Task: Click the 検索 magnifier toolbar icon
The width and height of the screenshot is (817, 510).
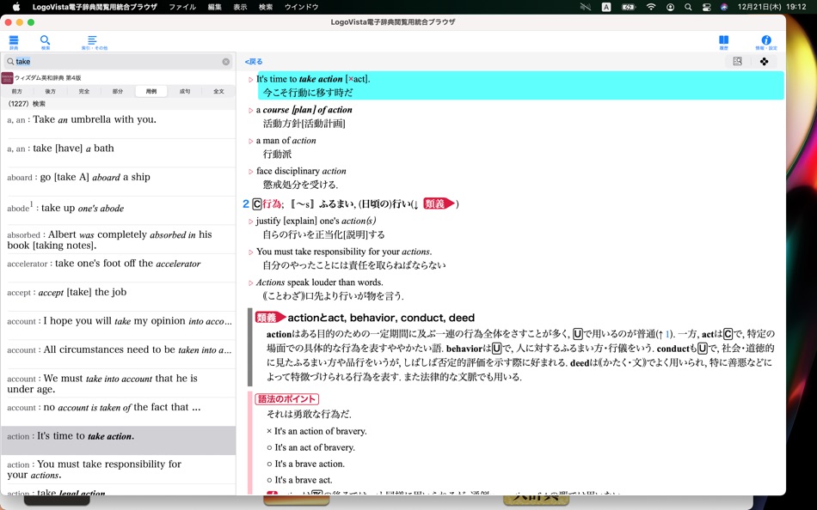Action: pyautogui.click(x=46, y=41)
